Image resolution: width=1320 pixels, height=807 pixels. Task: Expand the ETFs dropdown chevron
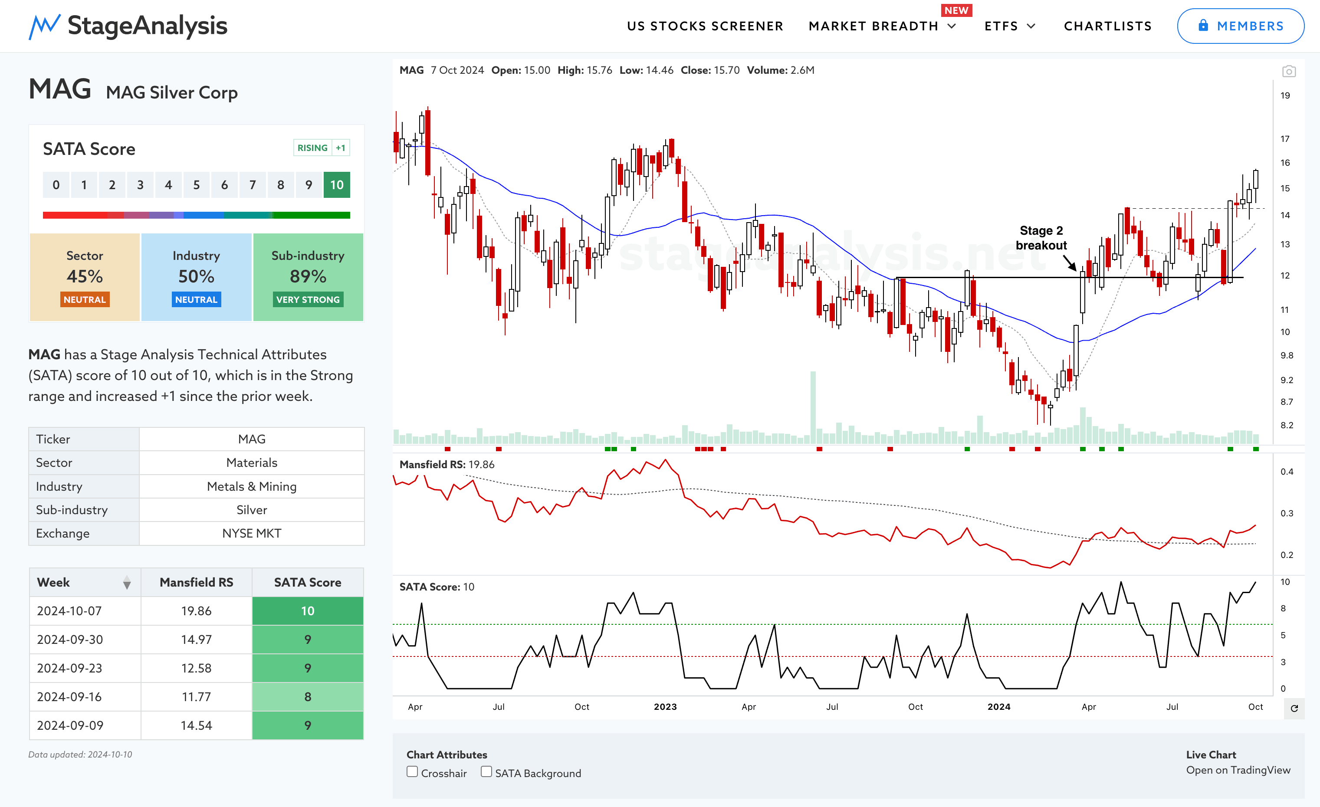pyautogui.click(x=1031, y=26)
